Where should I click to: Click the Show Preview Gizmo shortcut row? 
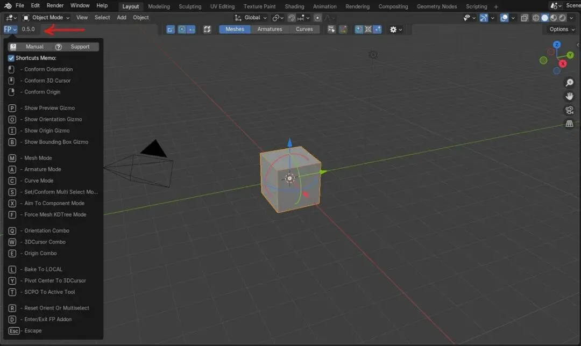click(41, 108)
